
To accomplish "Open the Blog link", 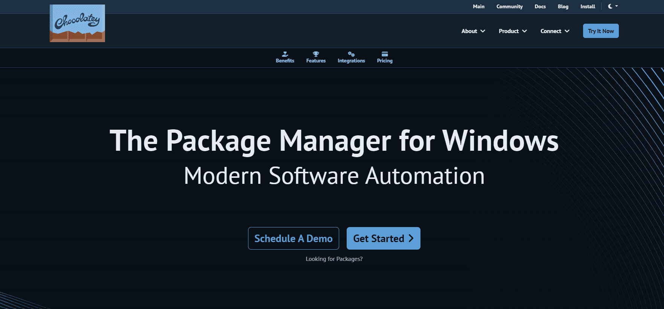I will tap(563, 6).
